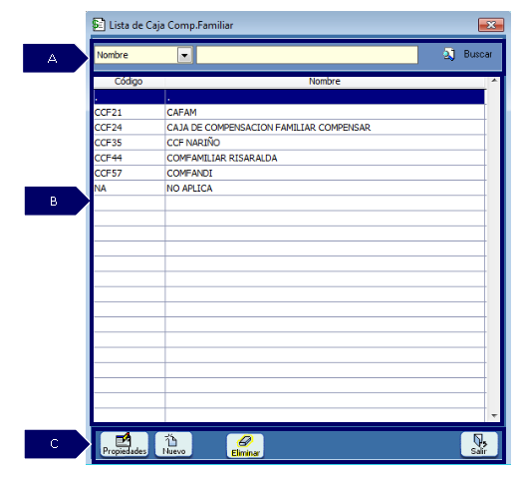Click the Eliminar eraser button
This screenshot has height=482, width=525.
pyautogui.click(x=245, y=446)
